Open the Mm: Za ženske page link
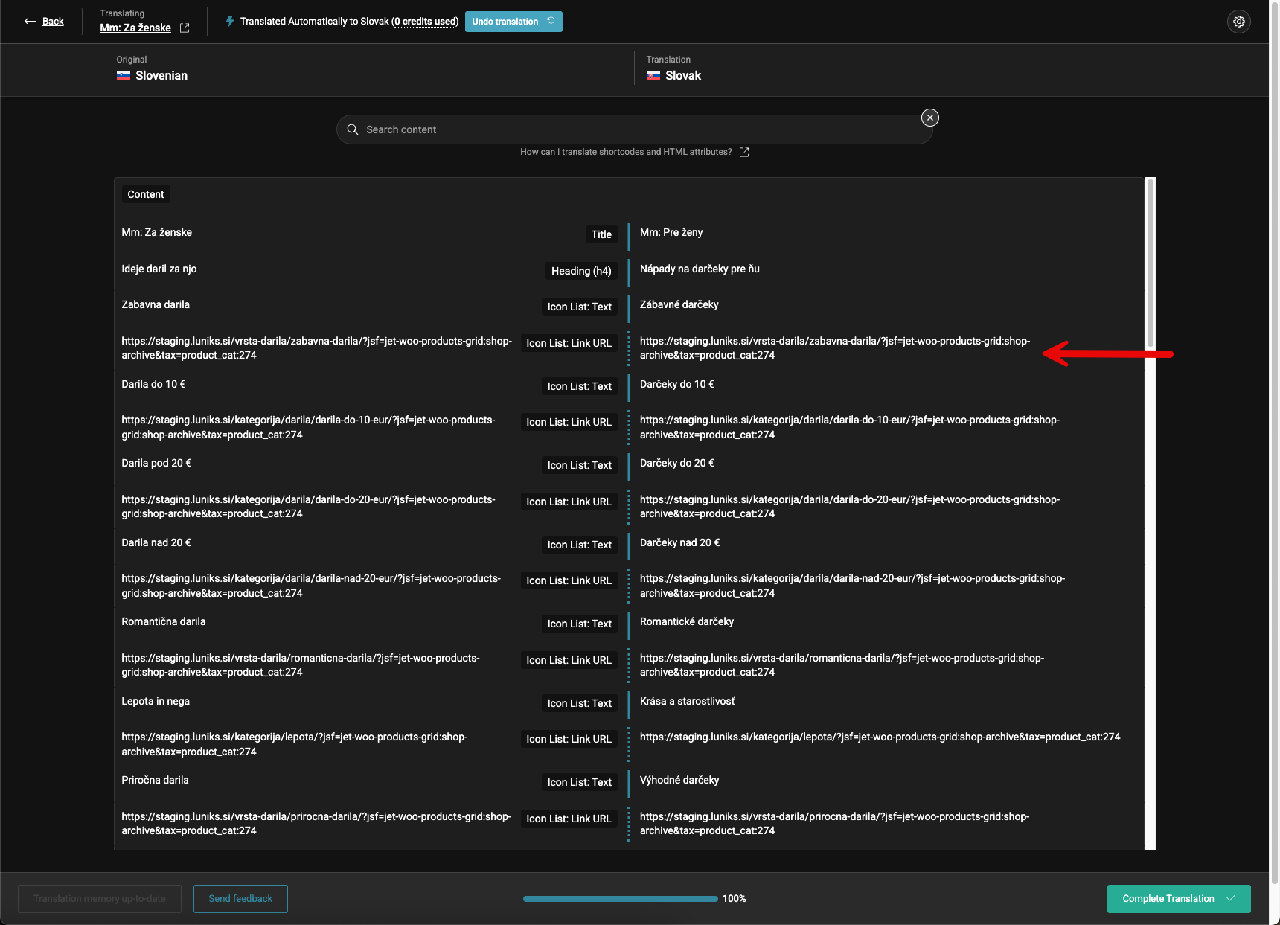 pyautogui.click(x=135, y=28)
